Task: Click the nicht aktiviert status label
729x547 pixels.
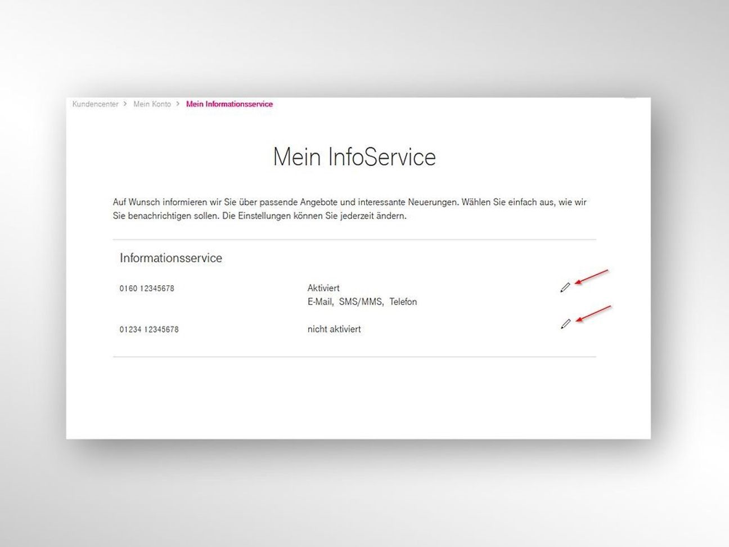Action: click(x=334, y=329)
